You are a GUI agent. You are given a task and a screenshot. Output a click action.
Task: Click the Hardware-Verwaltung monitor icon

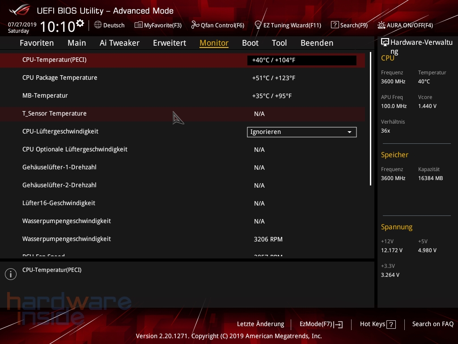[385, 42]
